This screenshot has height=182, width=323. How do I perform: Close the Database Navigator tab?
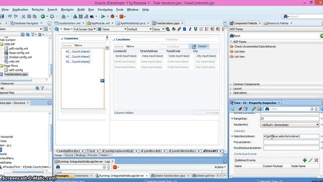(x=41, y=23)
